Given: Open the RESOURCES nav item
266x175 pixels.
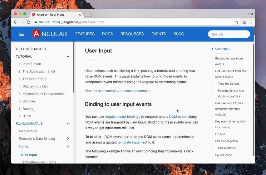Looking at the screenshot, I should [132, 34].
